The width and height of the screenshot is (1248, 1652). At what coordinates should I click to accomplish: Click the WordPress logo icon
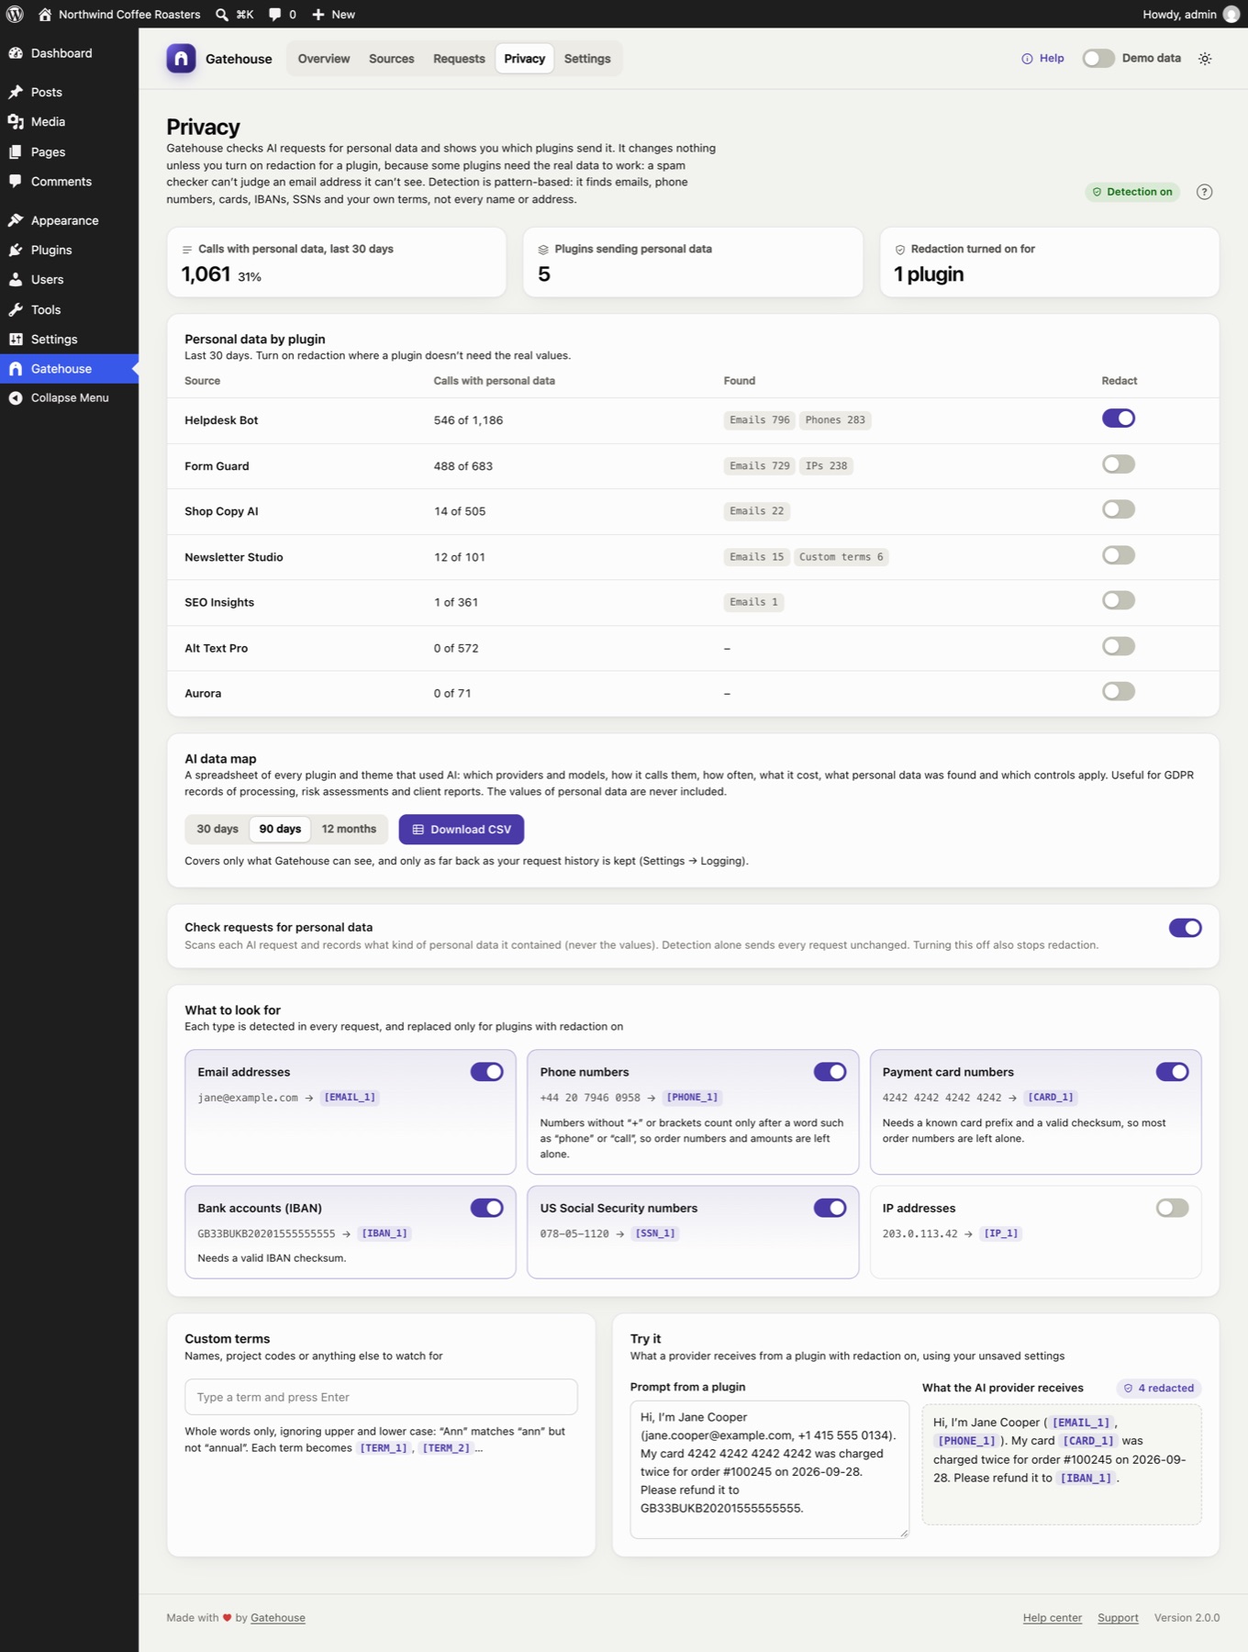point(15,14)
